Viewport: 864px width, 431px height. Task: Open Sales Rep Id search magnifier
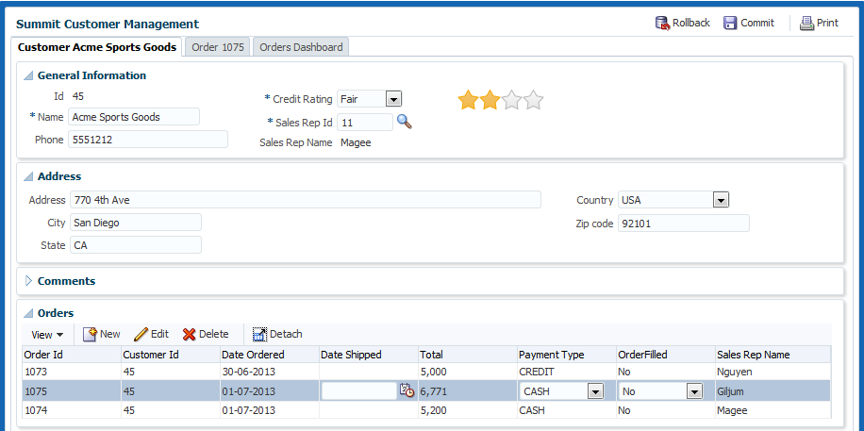click(x=405, y=122)
